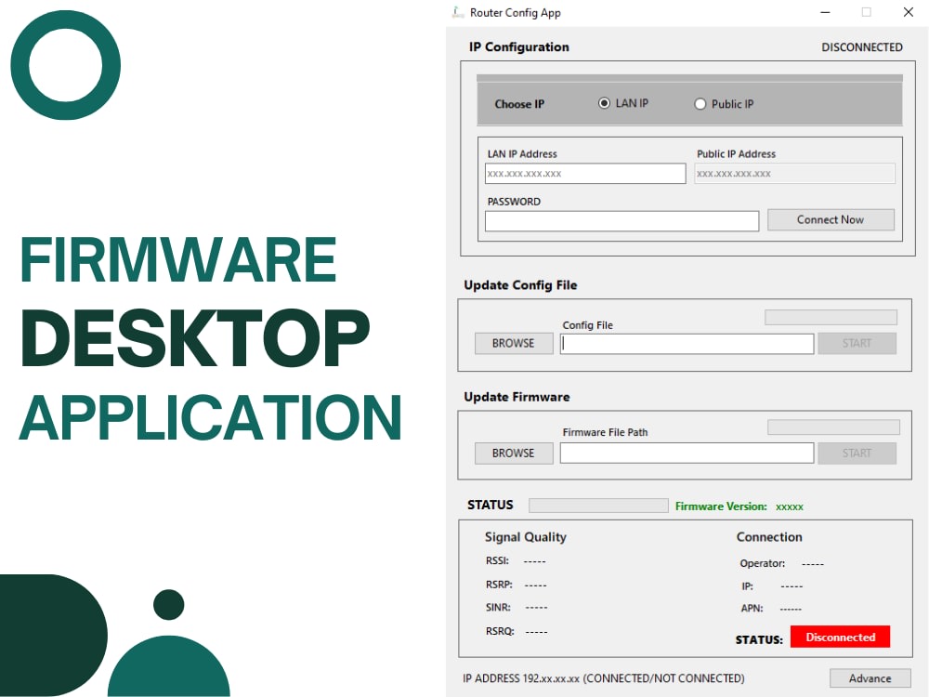Image resolution: width=929 pixels, height=697 pixels.
Task: Select the LAN IP radio button
Action: coord(604,103)
